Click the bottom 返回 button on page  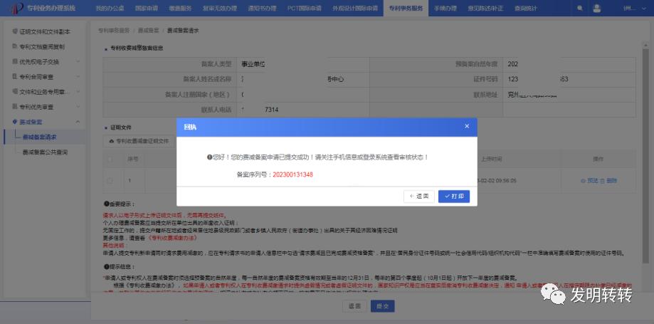pyautogui.click(x=354, y=306)
